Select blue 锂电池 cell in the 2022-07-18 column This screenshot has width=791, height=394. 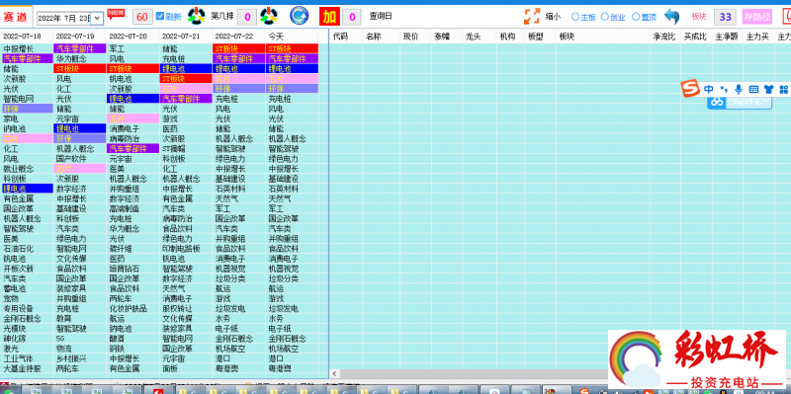[x=28, y=188]
